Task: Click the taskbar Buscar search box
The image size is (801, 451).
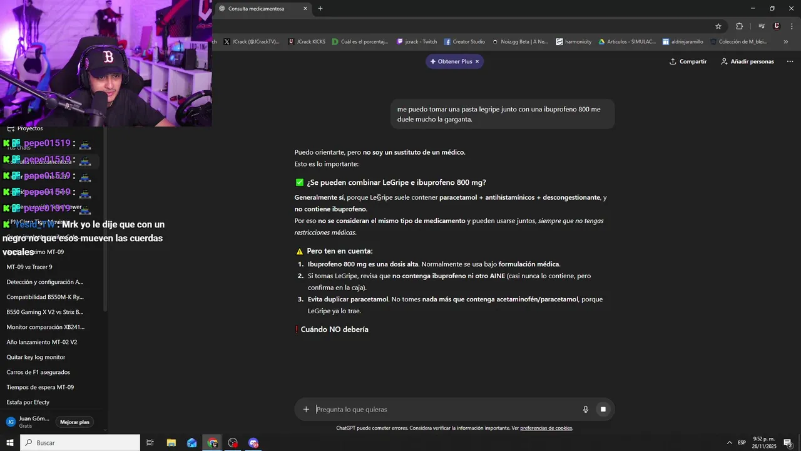Action: click(80, 443)
